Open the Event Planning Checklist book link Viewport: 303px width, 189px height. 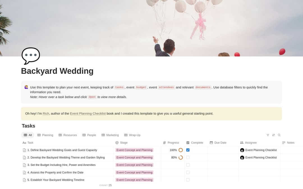pyautogui.click(x=88, y=114)
